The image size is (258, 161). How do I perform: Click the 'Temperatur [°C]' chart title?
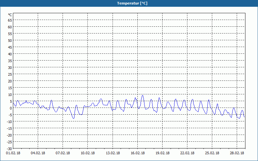[x=132, y=3]
